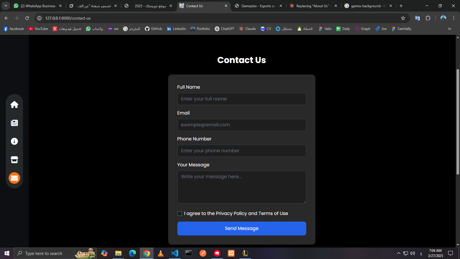Switch to the WhatsApp Business tab
This screenshot has width=460, height=259.
tap(37, 6)
